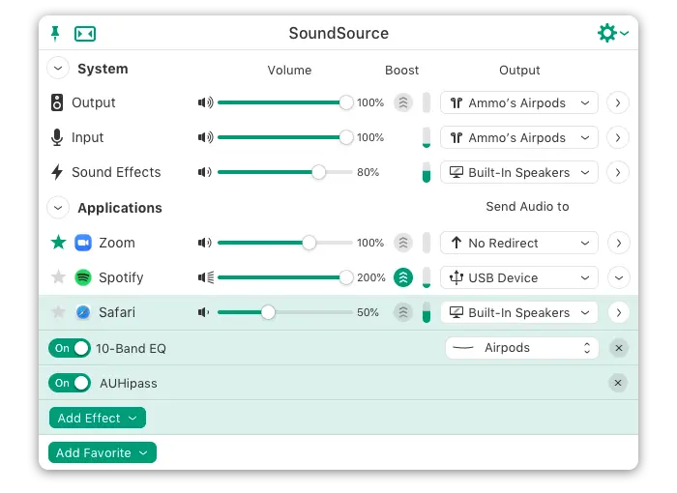
Task: Click the Output speaker device icon
Action: click(57, 102)
